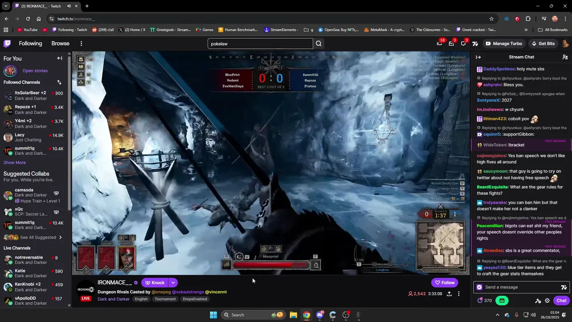The height and width of the screenshot is (322, 572).
Task: Follow the IRONMACE__ channel
Action: pos(444,283)
